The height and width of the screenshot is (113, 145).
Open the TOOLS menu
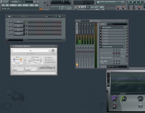tap(32, 5)
